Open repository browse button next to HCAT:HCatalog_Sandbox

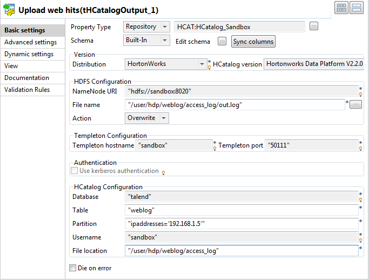click(314, 26)
